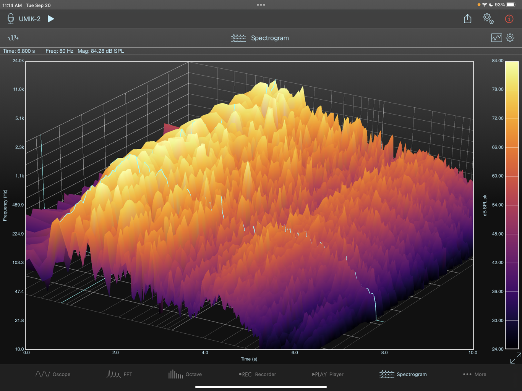Select the Oscope tool in bottom toolbar
522x391 pixels.
[x=53, y=374]
